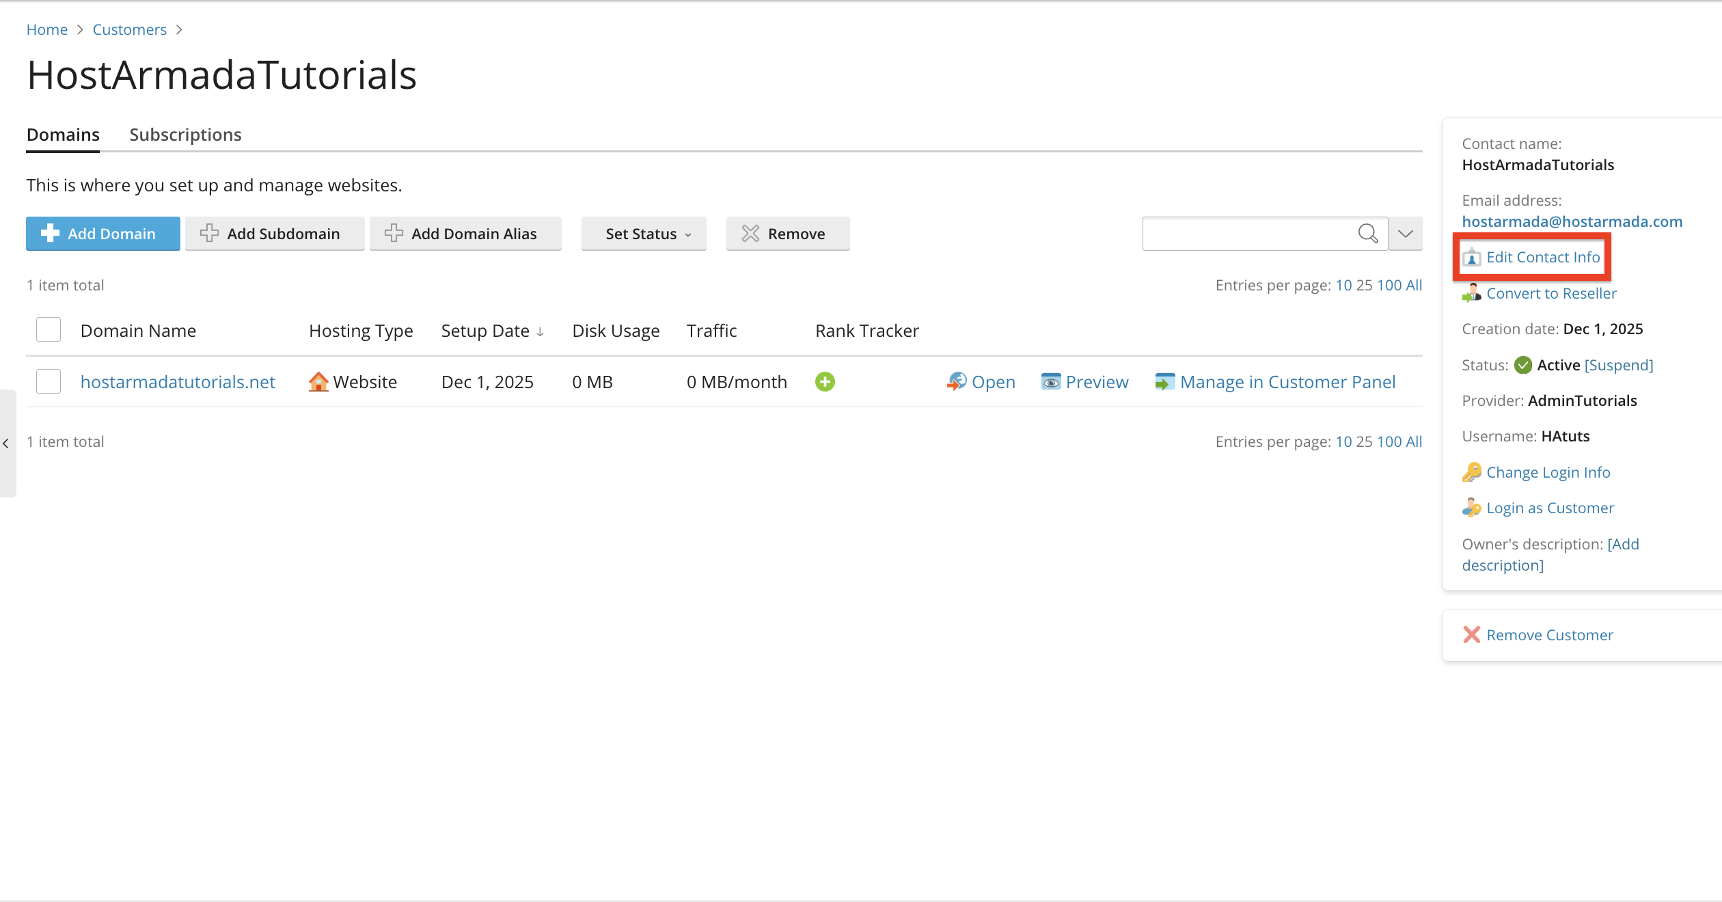Click the Remove button in toolbar
Viewport: 1722px width, 902px height.
788,234
